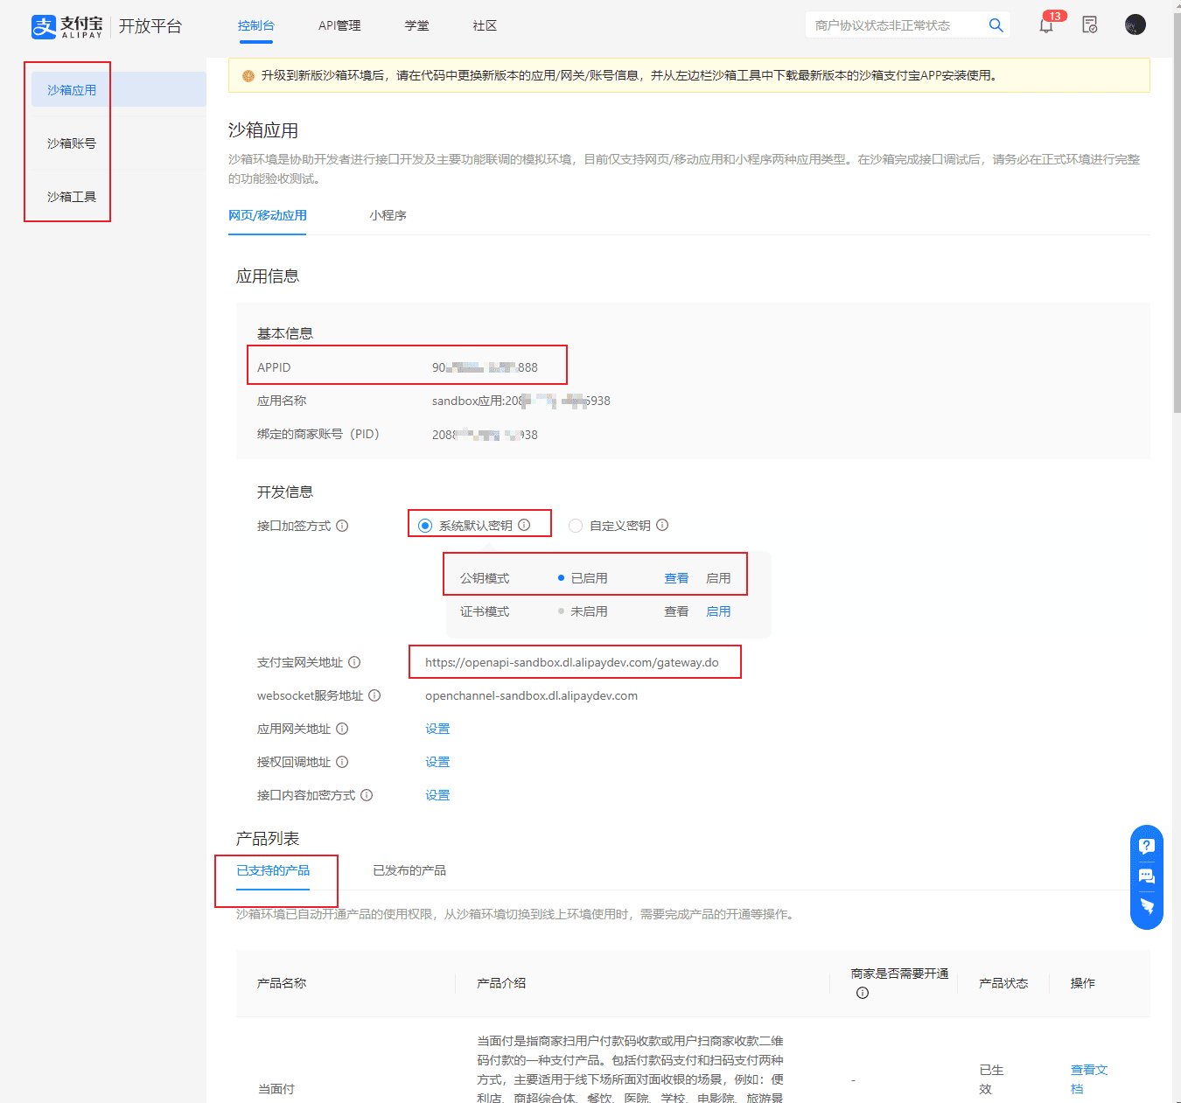Click 设置 for 应用网关地址

(x=437, y=729)
